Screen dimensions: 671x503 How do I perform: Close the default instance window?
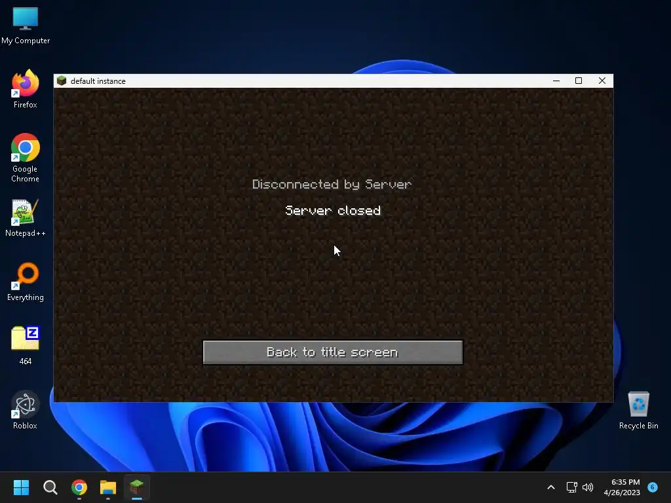point(602,81)
